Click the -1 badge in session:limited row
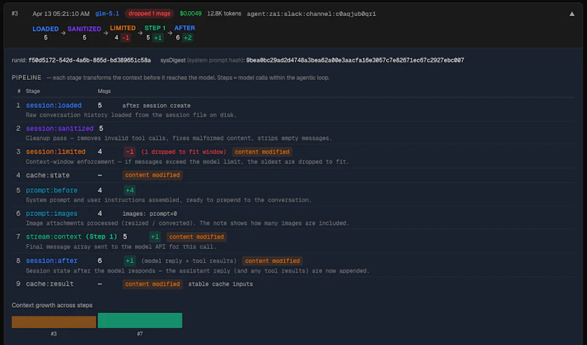The width and height of the screenshot is (587, 345). pyautogui.click(x=130, y=152)
